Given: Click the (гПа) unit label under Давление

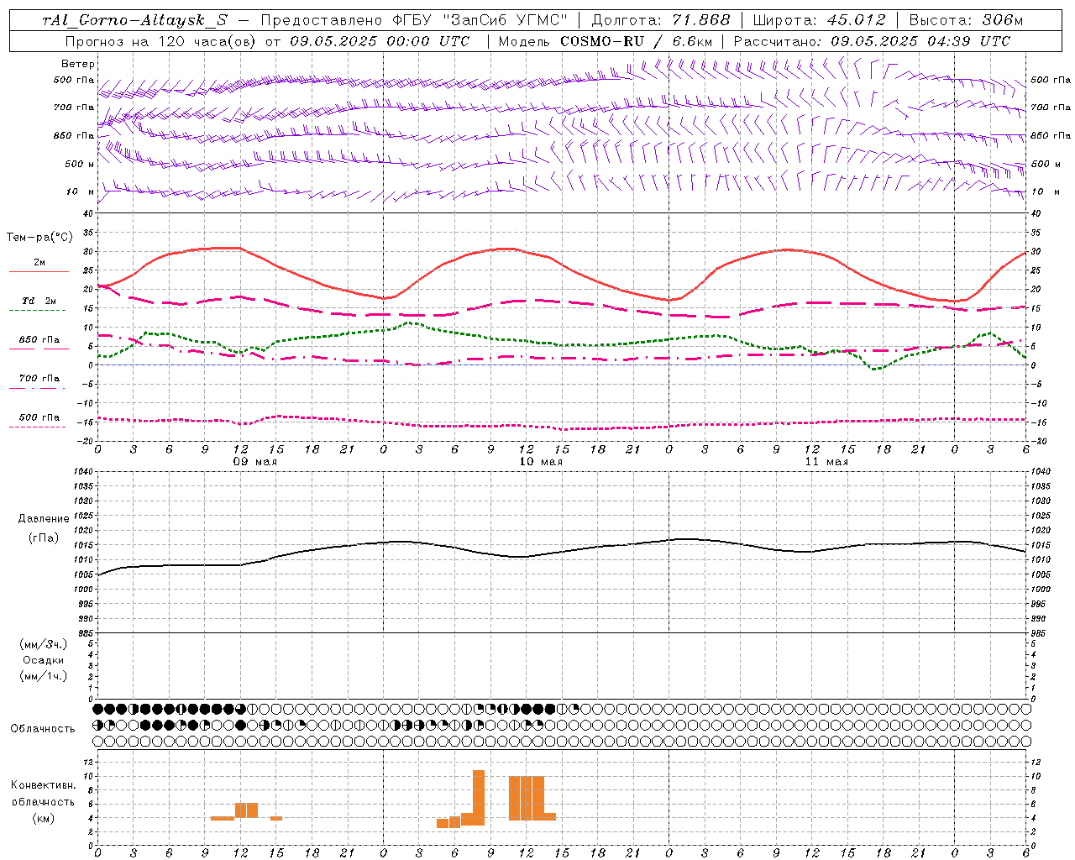Looking at the screenshot, I should [44, 537].
